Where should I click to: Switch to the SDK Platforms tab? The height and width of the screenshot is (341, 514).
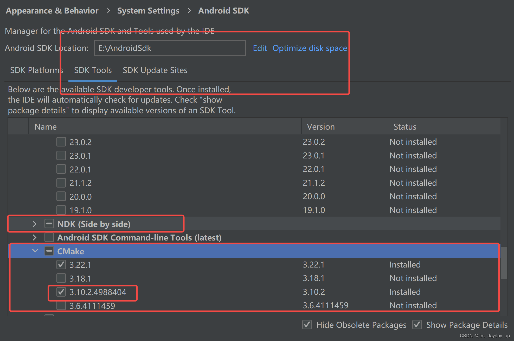(x=36, y=70)
